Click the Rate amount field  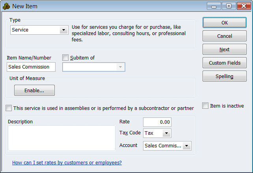[x=157, y=122]
